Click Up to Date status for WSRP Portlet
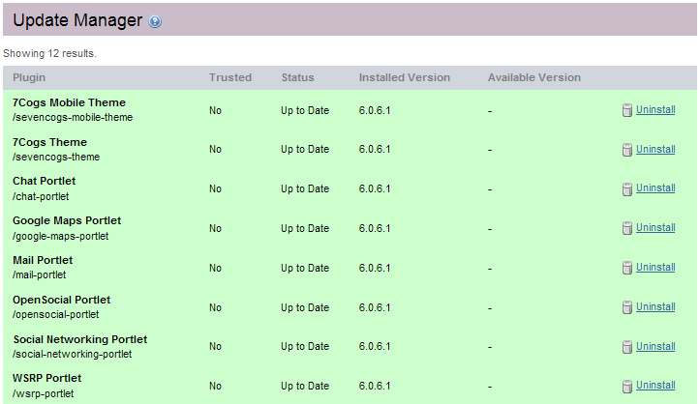The height and width of the screenshot is (404, 700). [305, 387]
